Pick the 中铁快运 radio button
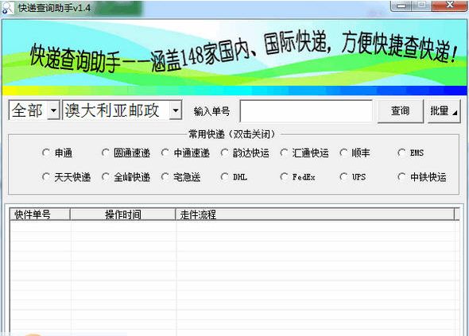The width and height of the screenshot is (469, 336). (x=401, y=177)
